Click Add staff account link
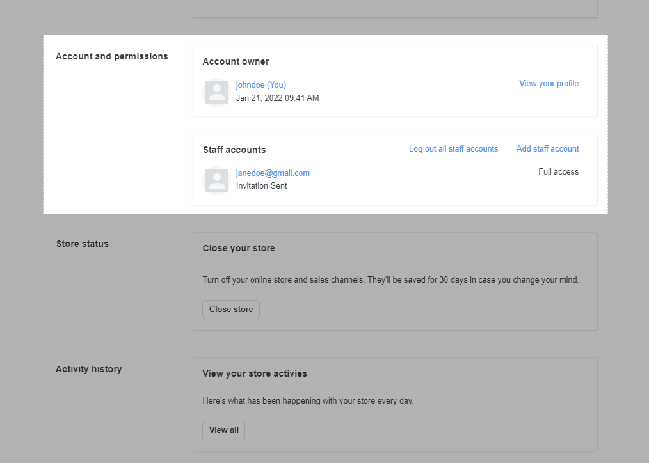Viewport: 649px width, 463px height. (x=547, y=149)
